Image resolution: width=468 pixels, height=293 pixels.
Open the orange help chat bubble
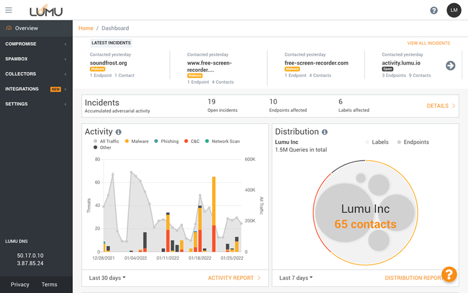click(x=449, y=274)
